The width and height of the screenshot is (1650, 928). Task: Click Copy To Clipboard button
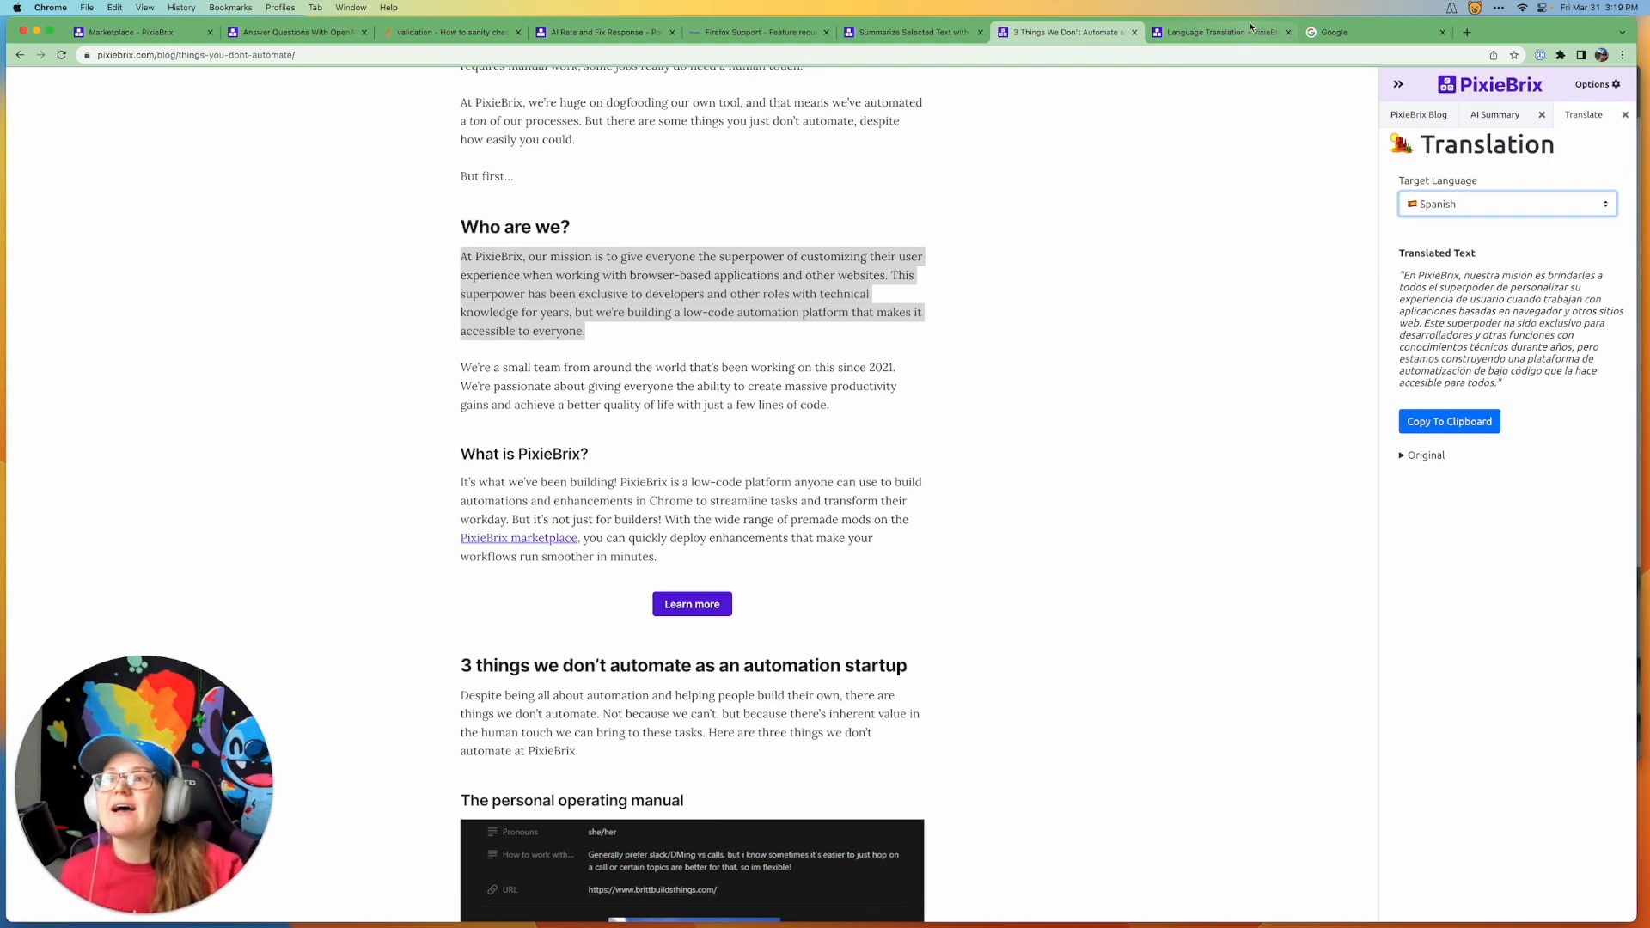[1449, 421]
